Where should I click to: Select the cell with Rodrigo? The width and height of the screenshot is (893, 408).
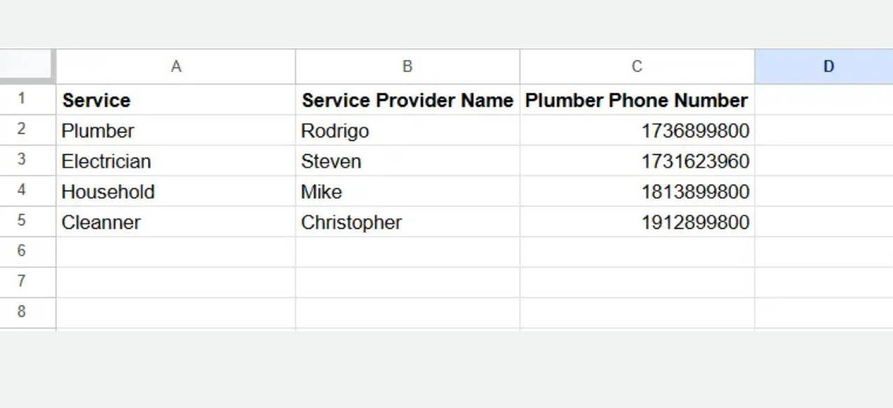[407, 130]
